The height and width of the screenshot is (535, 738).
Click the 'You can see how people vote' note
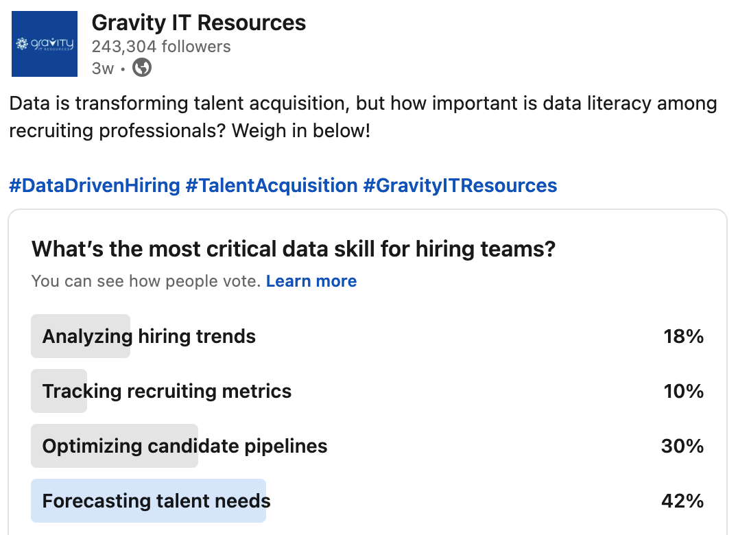click(145, 281)
